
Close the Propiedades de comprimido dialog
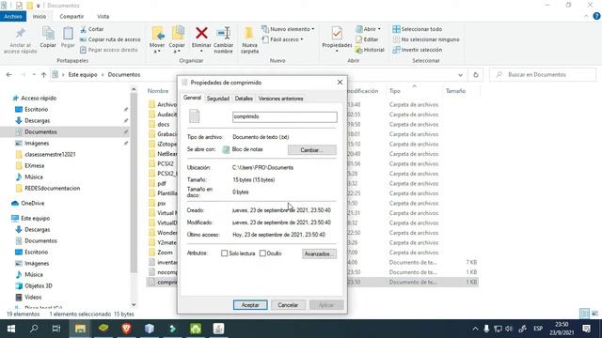coord(340,83)
